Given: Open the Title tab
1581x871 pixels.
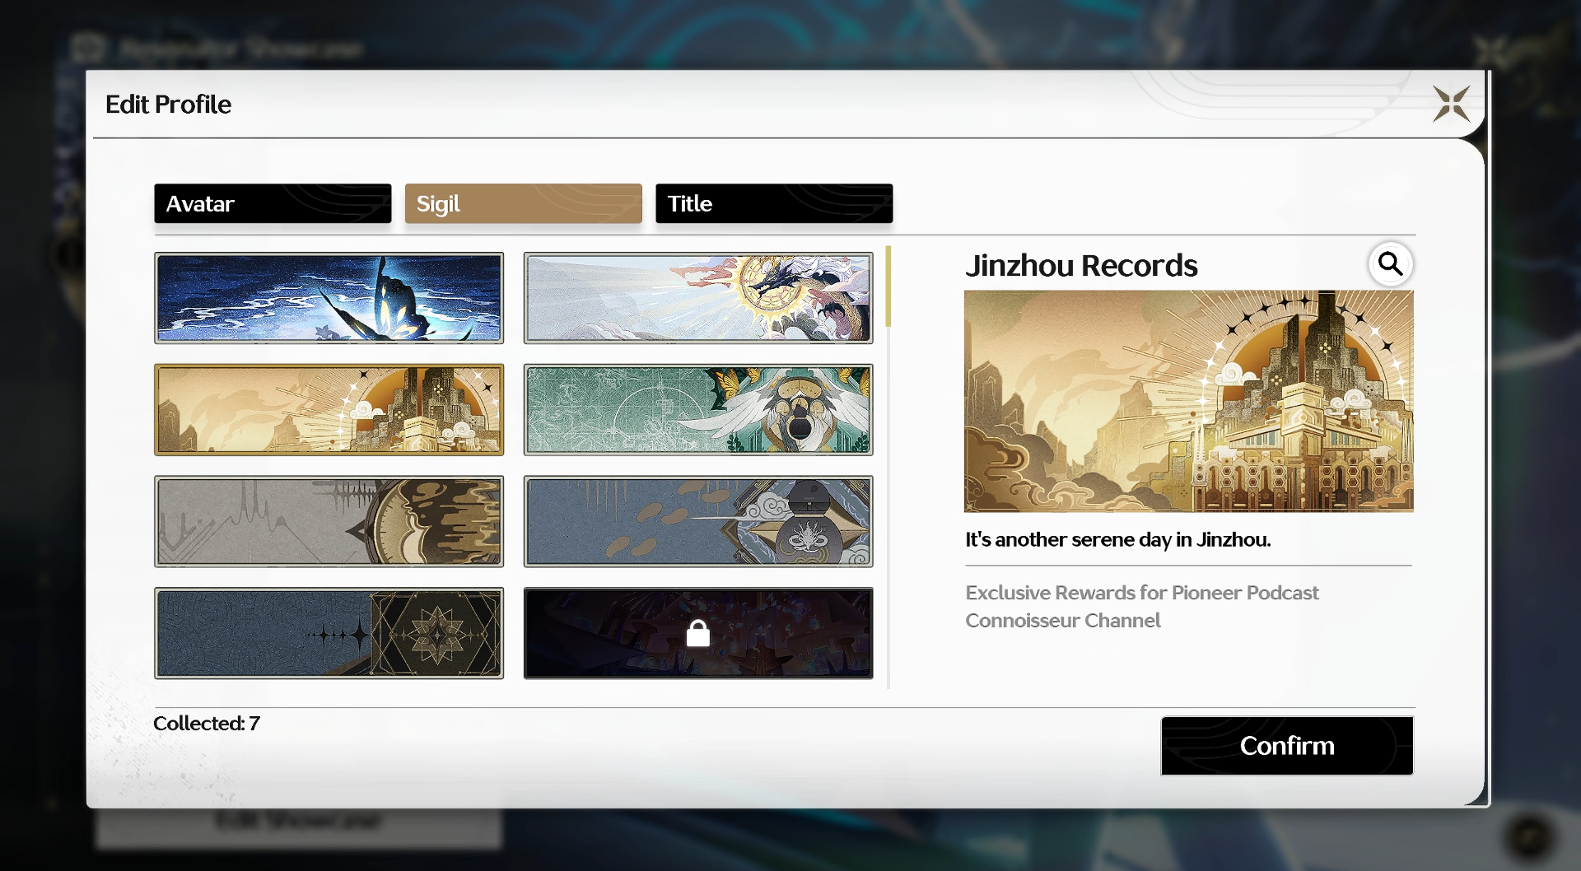Looking at the screenshot, I should [x=774, y=203].
